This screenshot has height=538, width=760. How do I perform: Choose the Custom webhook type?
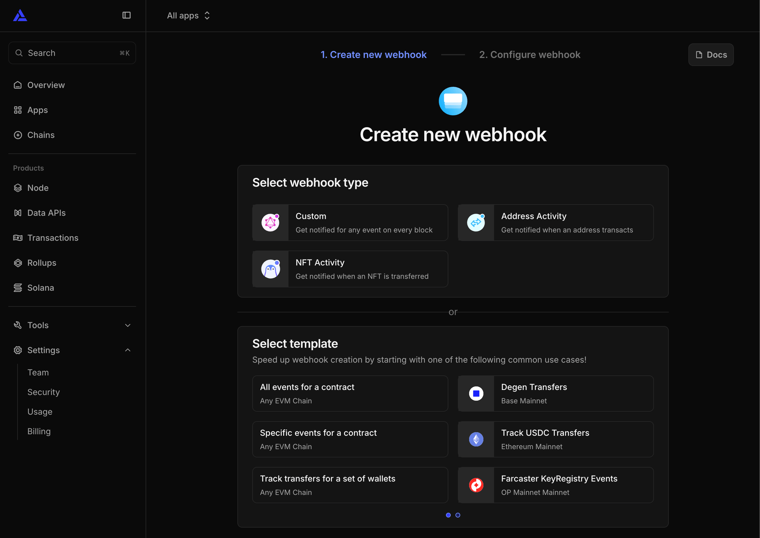click(350, 223)
